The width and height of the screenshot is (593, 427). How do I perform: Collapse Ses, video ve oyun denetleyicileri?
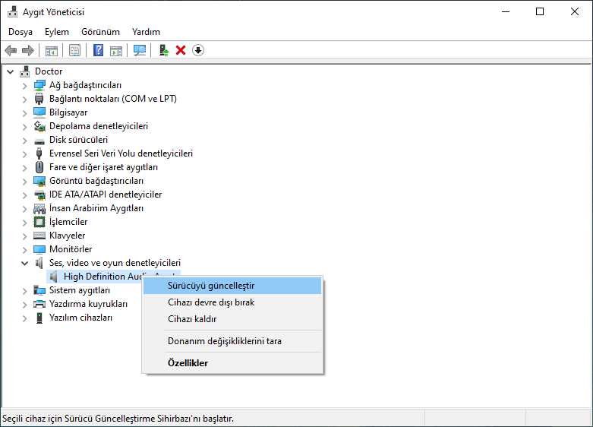click(x=25, y=263)
